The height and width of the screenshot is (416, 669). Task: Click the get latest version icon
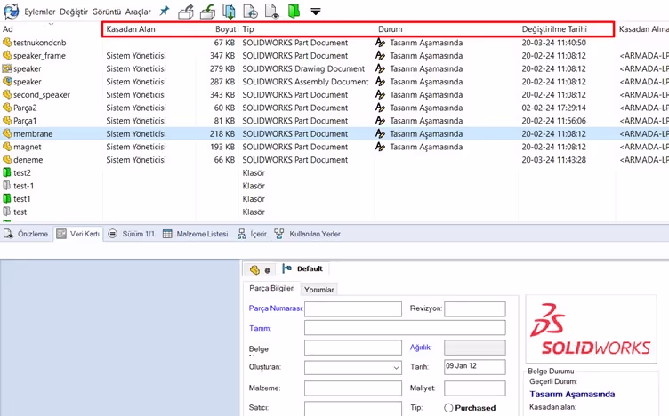pos(230,12)
